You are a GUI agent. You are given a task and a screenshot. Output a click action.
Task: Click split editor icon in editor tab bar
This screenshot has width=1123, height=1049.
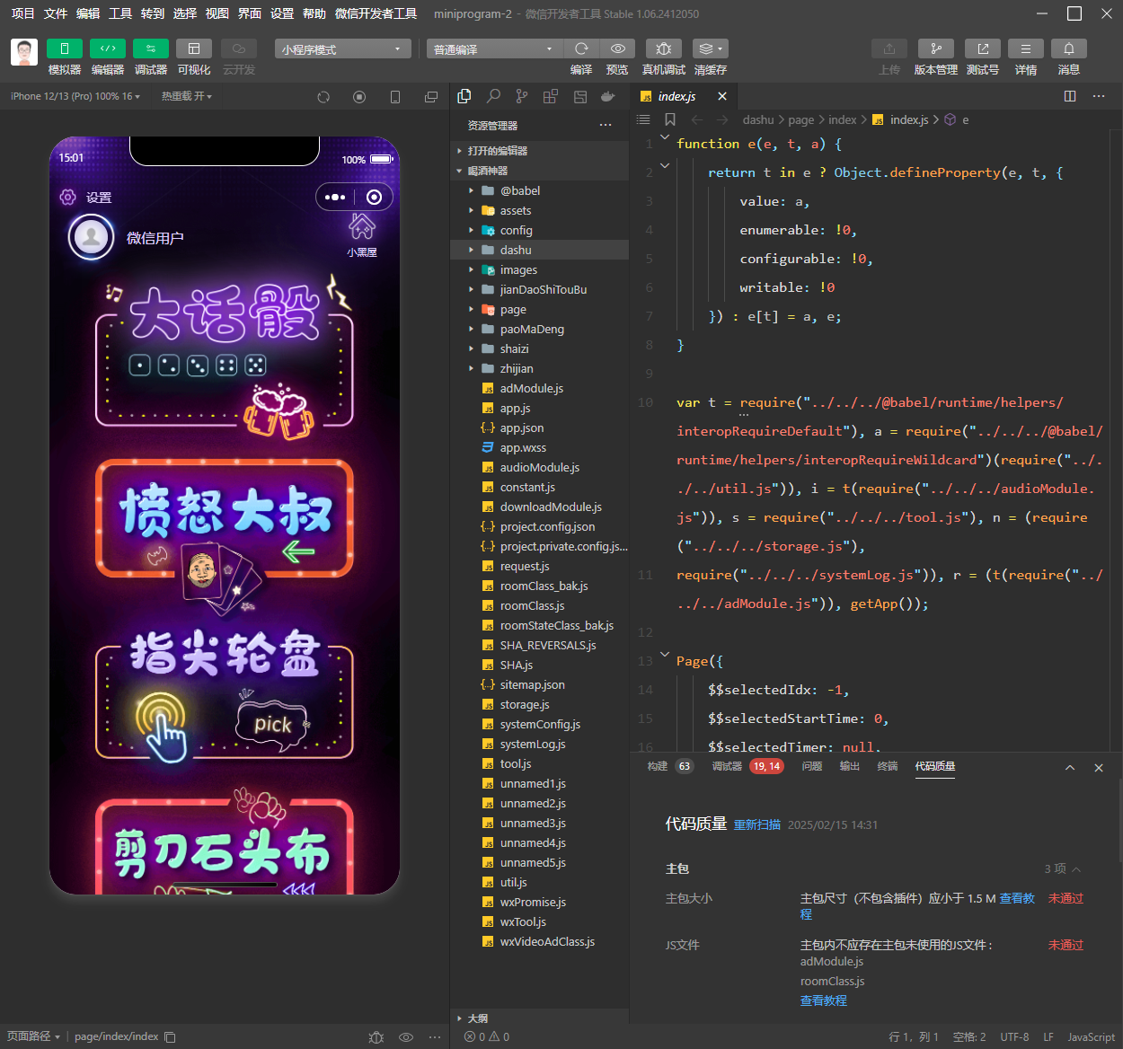(1069, 96)
